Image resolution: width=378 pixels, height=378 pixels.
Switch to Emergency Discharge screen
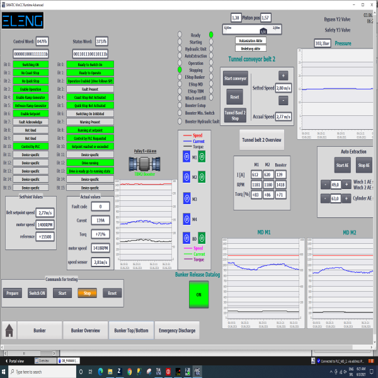[x=177, y=330]
